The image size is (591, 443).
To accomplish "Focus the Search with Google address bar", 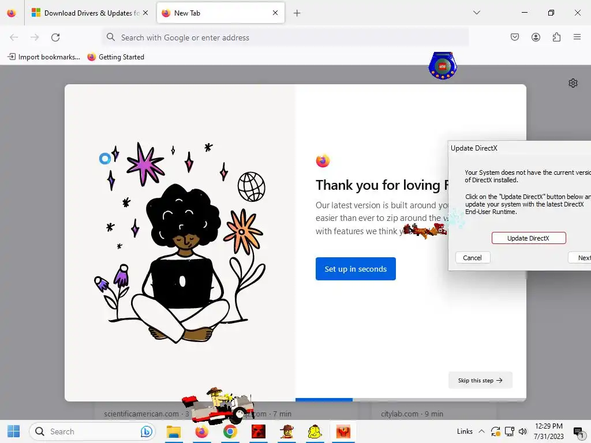I will pyautogui.click(x=285, y=37).
